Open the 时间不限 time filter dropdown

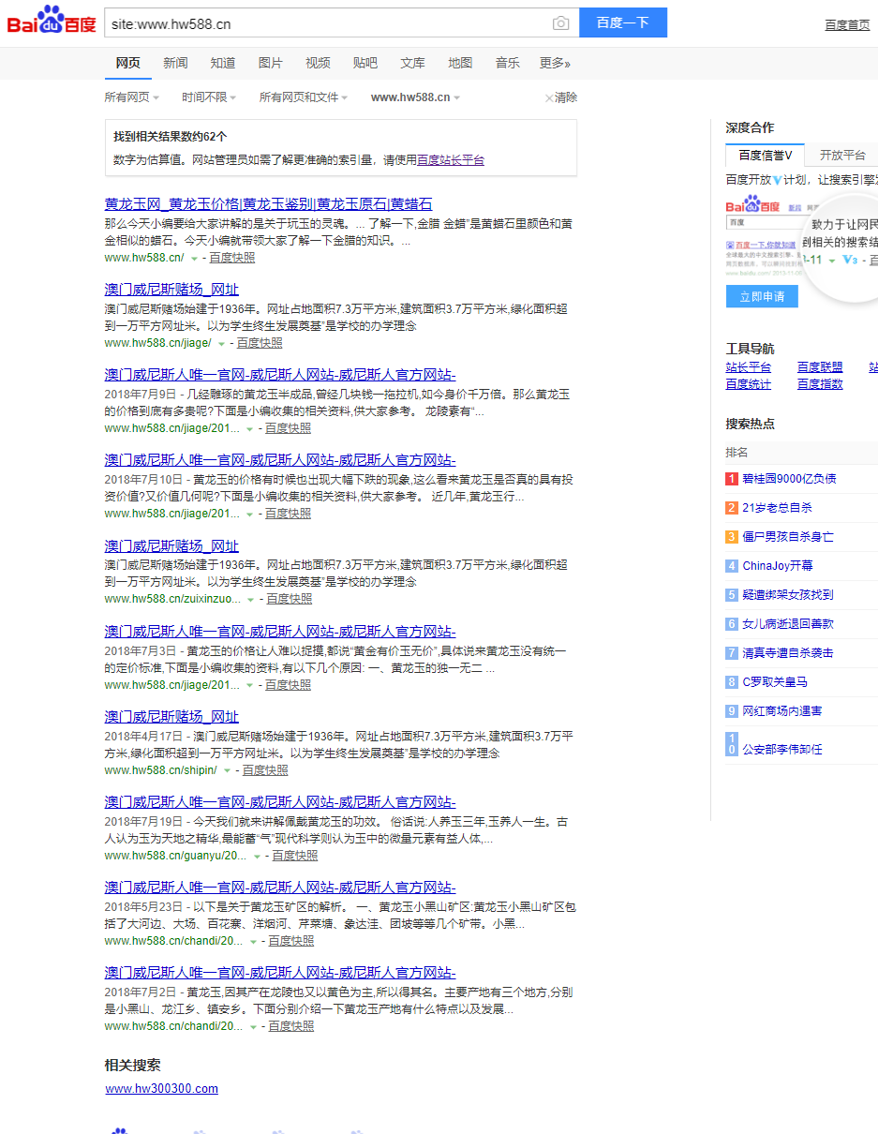tap(209, 97)
